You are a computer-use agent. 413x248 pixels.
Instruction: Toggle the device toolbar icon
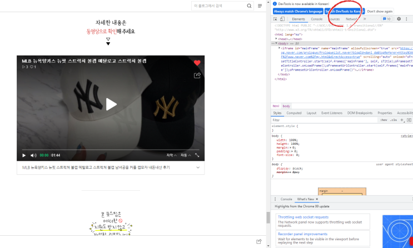[282, 19]
